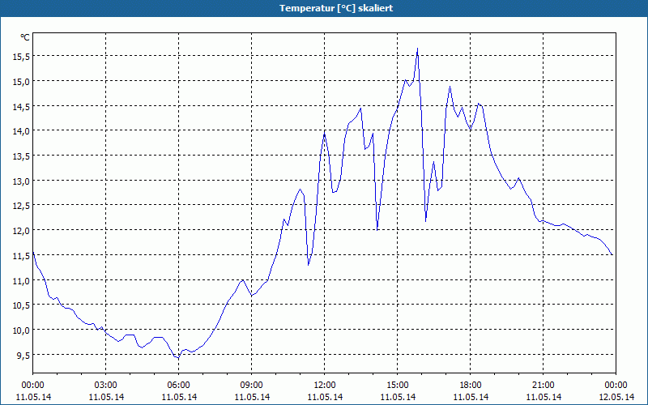The height and width of the screenshot is (405, 648).
Task: Click the 15:00 time label
Action: point(398,386)
